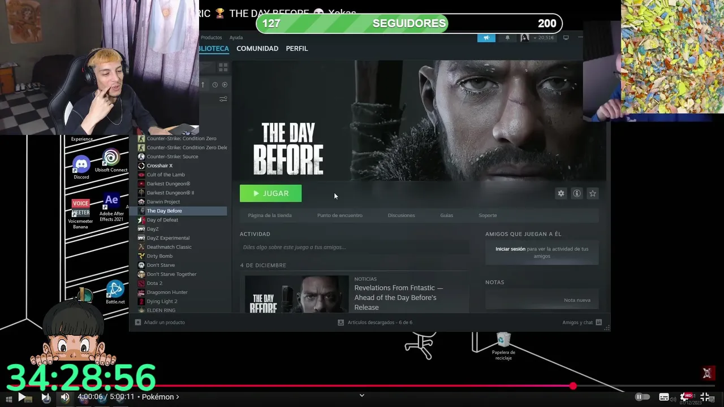Image resolution: width=724 pixels, height=407 pixels.
Task: Click the green JUGAR button
Action: 270,193
